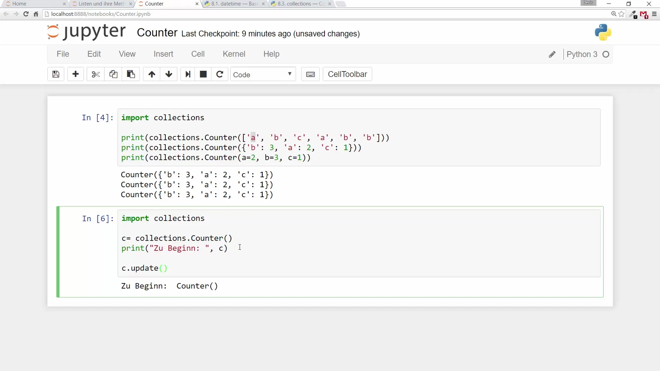Switch to the 8.1. datetime documentation tab
660x371 pixels.
[x=234, y=4]
